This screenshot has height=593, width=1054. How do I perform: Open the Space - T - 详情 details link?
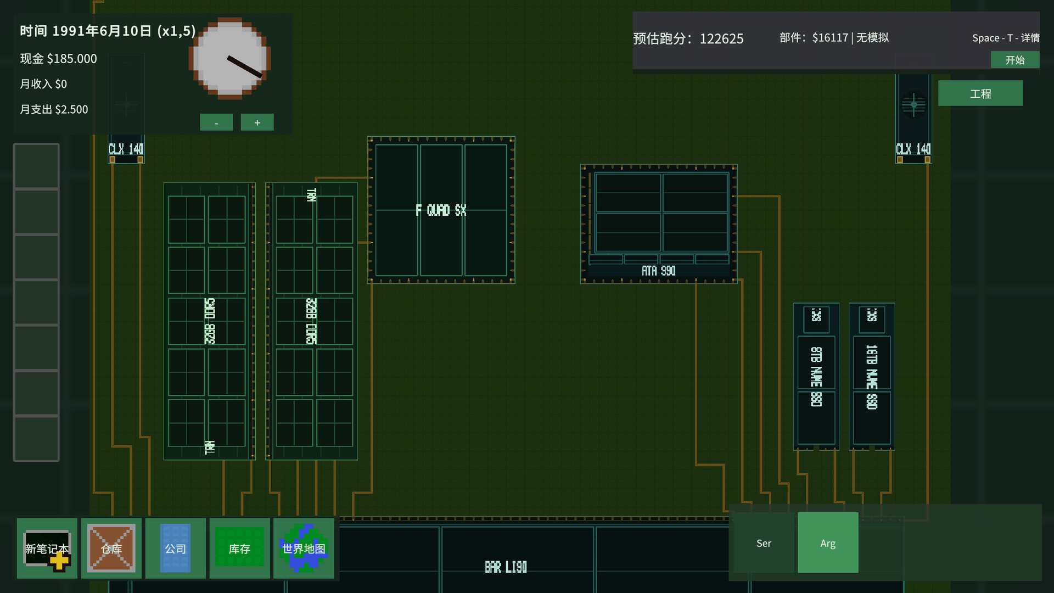(x=1006, y=38)
